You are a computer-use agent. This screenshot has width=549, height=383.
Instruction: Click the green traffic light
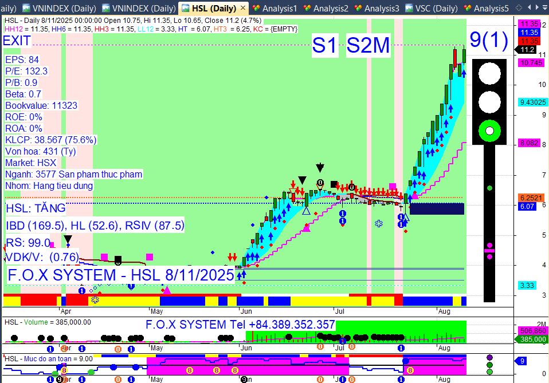tap(489, 131)
